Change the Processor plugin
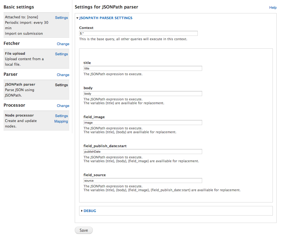 tap(63, 106)
